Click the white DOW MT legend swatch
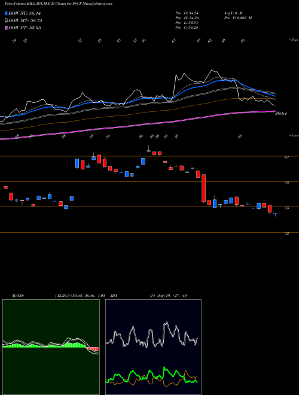 7,21
